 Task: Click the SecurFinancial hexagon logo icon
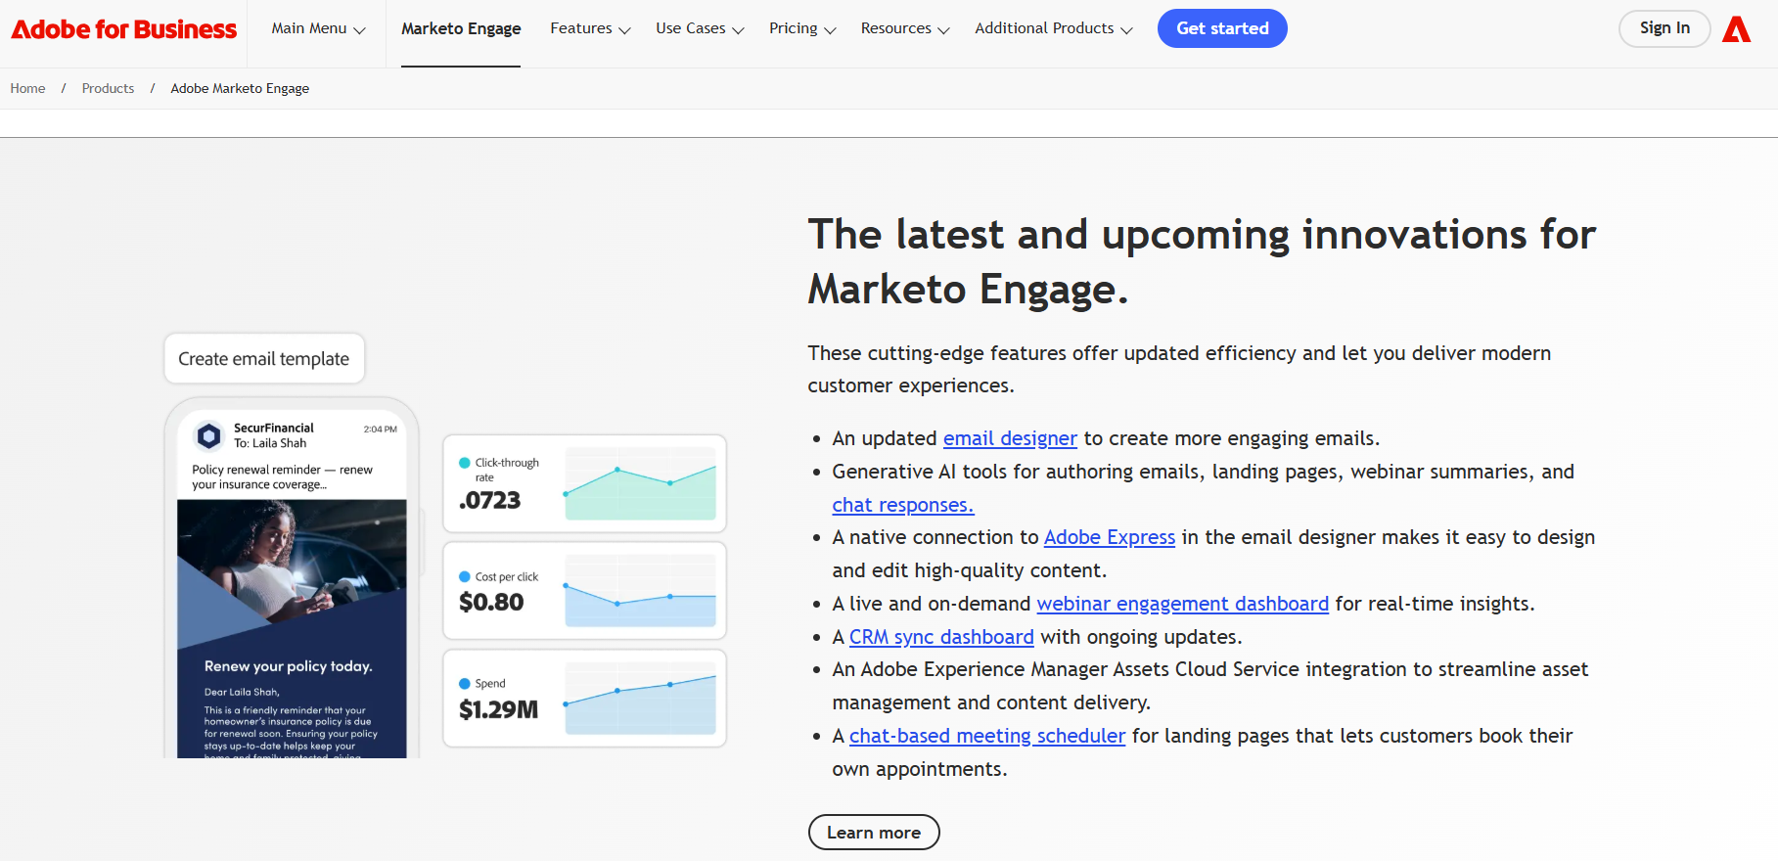click(208, 435)
